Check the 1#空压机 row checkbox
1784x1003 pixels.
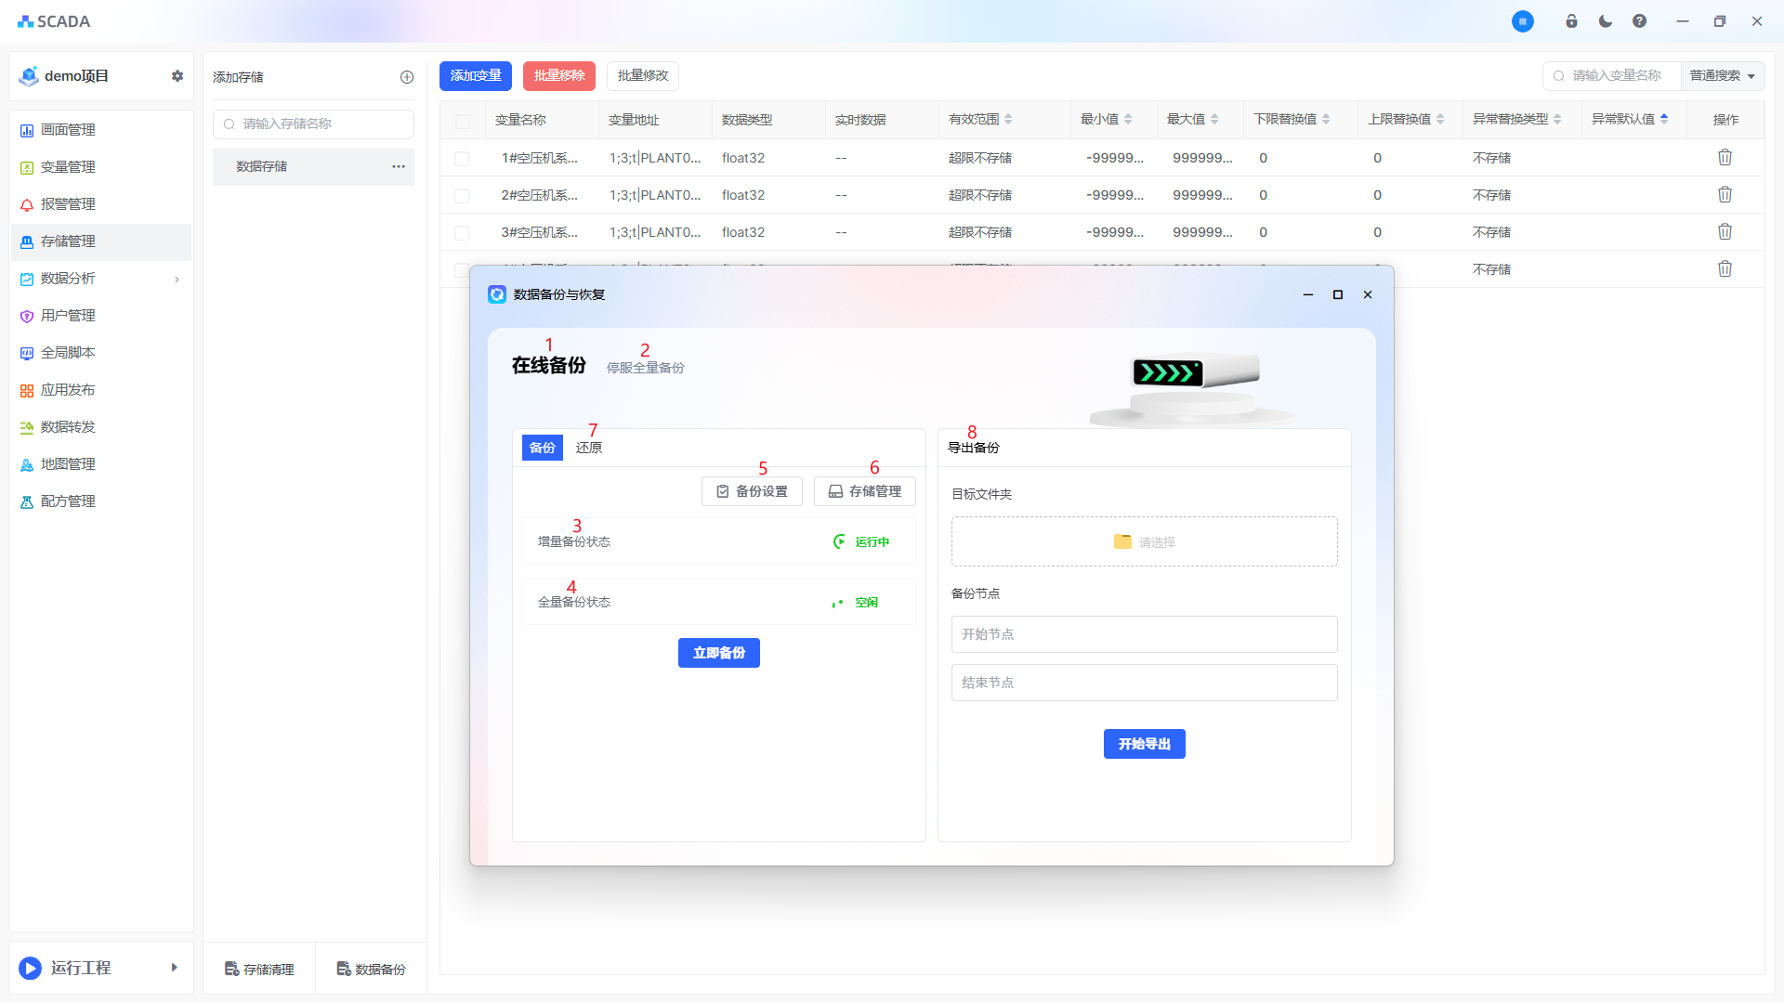[462, 159]
